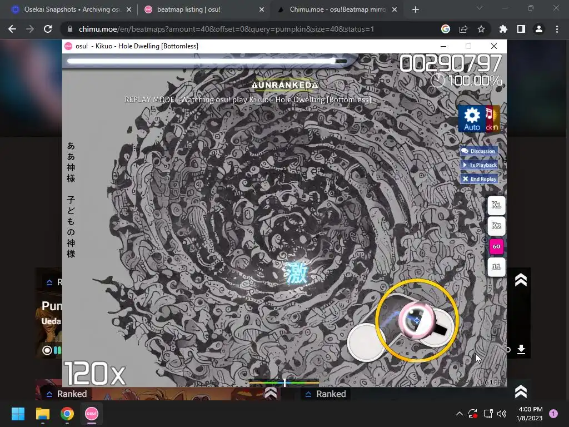This screenshot has height=427, width=569.
Task: Click osu! mode circle icon on Pumpkin card
Action: point(47,350)
